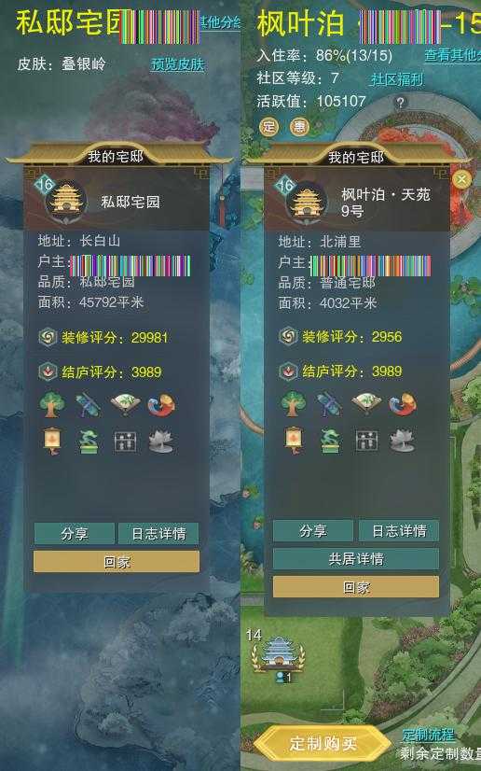Click lantern scroll icon in right panel

coord(293,440)
